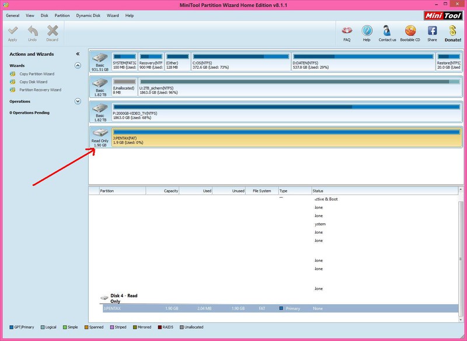The width and height of the screenshot is (467, 341).
Task: Click the scrollbar up arrow in partition list
Action: pyautogui.click(x=461, y=189)
